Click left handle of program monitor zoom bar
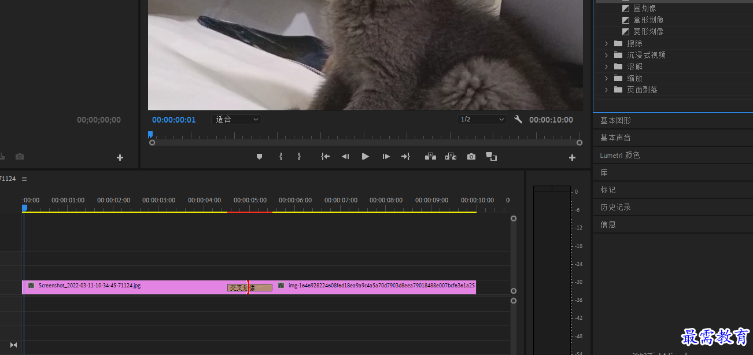Viewport: 753px width, 355px height. click(x=152, y=143)
